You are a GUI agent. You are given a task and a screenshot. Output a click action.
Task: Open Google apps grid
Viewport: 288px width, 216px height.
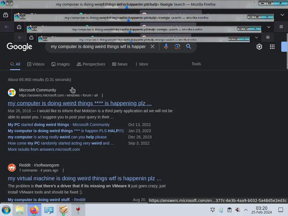[x=272, y=47]
